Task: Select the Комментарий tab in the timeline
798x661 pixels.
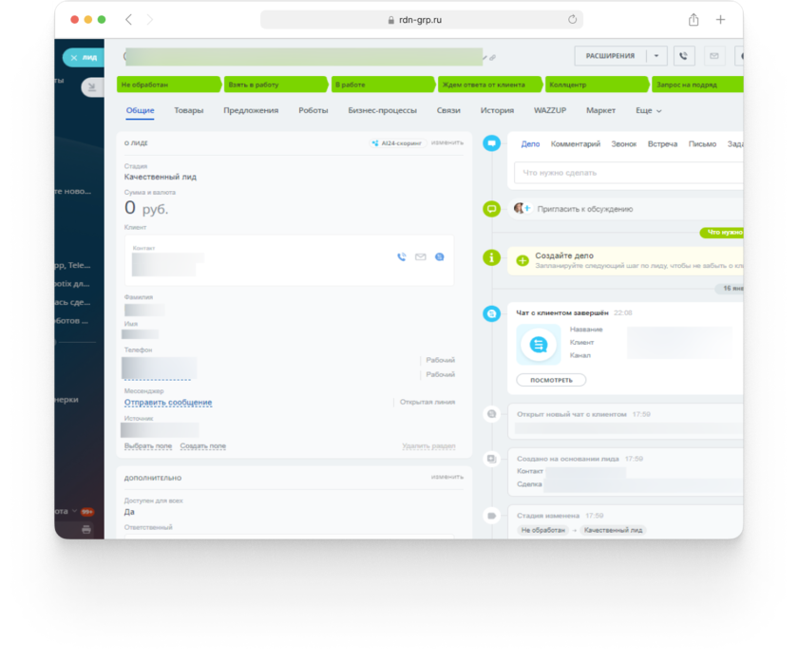Action: tap(576, 144)
